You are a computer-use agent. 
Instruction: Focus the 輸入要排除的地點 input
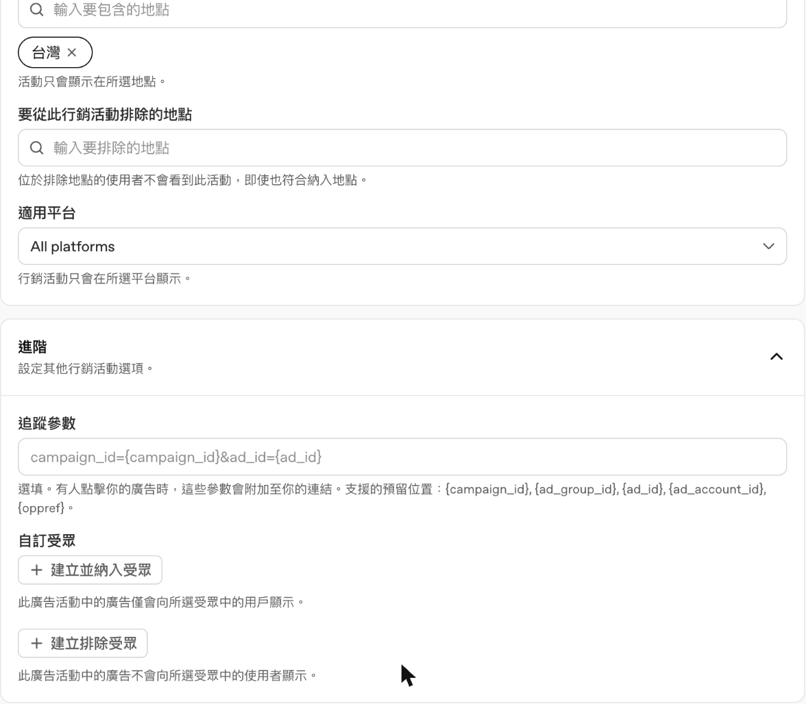(x=402, y=148)
